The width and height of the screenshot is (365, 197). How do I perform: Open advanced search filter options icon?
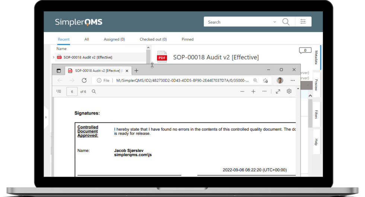(303, 22)
